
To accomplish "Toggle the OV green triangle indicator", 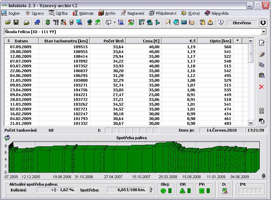I will coord(182,191).
